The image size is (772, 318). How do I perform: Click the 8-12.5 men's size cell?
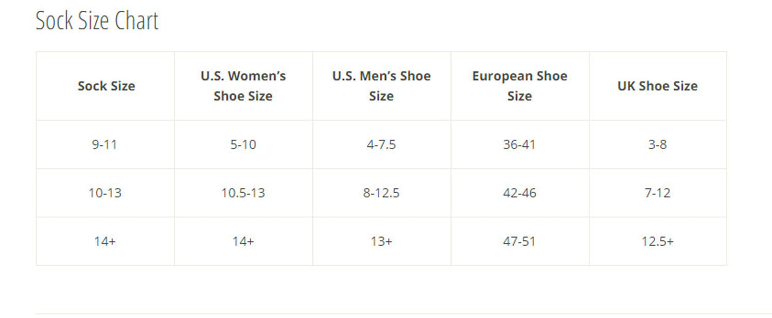click(x=381, y=193)
